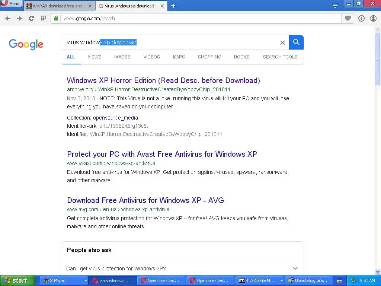This screenshot has height=286, width=381.
Task: Switch to MAPS results tab
Action: coord(179,57)
